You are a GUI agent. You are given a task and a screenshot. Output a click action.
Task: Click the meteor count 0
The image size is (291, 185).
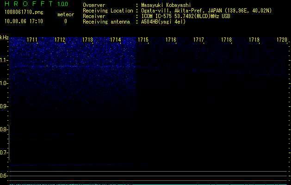(66, 21)
